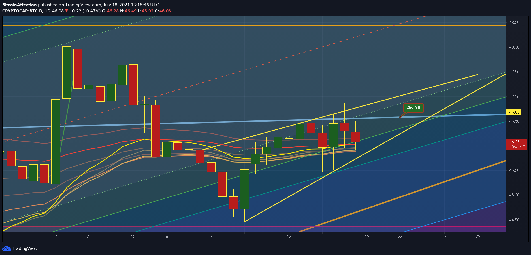Viewport: 531px width, 255px height.
Task: Click the BitcoinAffection author name
Action: (x=20, y=5)
